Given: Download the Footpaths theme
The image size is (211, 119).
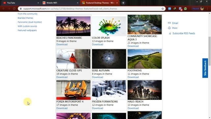Looking at the screenshot, I should tap(133, 77).
